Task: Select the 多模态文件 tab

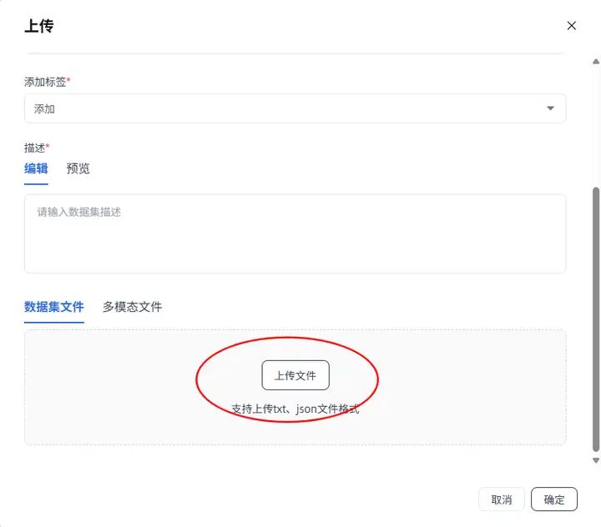Action: pyautogui.click(x=132, y=307)
